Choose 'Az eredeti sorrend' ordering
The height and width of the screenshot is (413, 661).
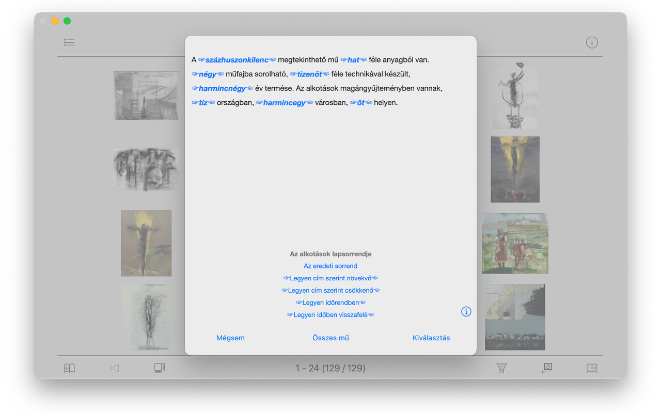[x=330, y=266]
